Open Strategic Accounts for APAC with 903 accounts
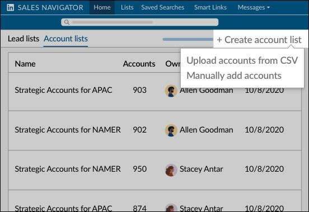The width and height of the screenshot is (309, 212). [x=63, y=90]
